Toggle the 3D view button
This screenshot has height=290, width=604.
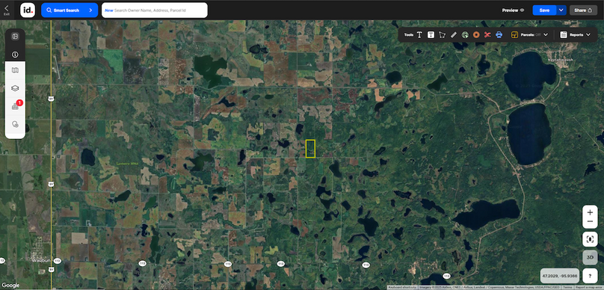pos(590,257)
